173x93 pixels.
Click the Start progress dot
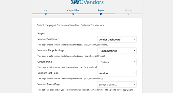46,14
